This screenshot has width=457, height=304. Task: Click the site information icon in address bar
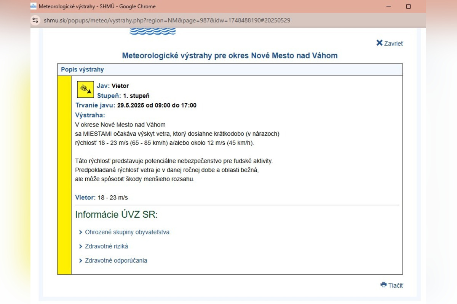coord(35,20)
